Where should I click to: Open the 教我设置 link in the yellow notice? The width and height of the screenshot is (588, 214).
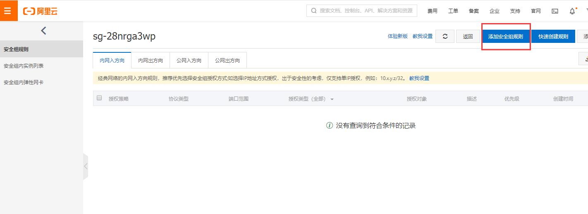click(419, 78)
